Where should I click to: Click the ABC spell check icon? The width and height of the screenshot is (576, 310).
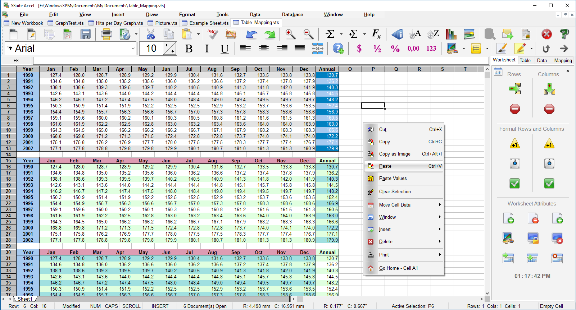pos(213,34)
